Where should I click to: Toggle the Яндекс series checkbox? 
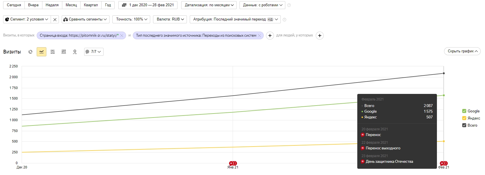[464, 118]
